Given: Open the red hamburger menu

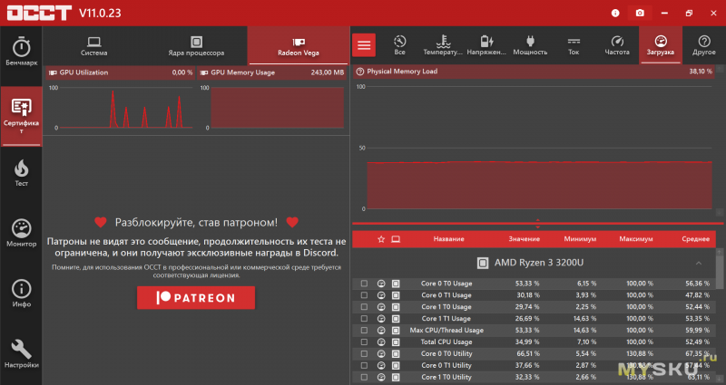Looking at the screenshot, I should click(x=364, y=44).
